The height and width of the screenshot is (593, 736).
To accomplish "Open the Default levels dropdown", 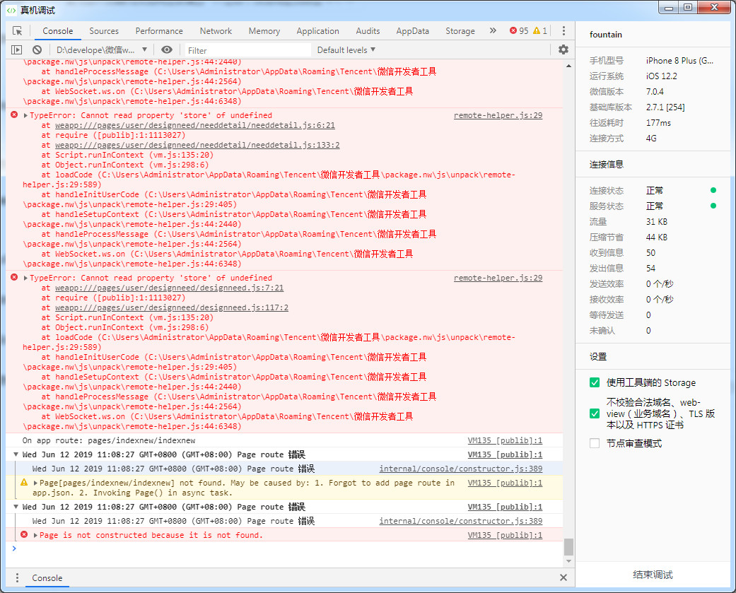I will point(346,50).
